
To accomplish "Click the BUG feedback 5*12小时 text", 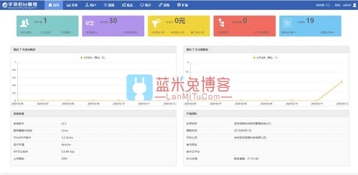I will coord(246,159).
